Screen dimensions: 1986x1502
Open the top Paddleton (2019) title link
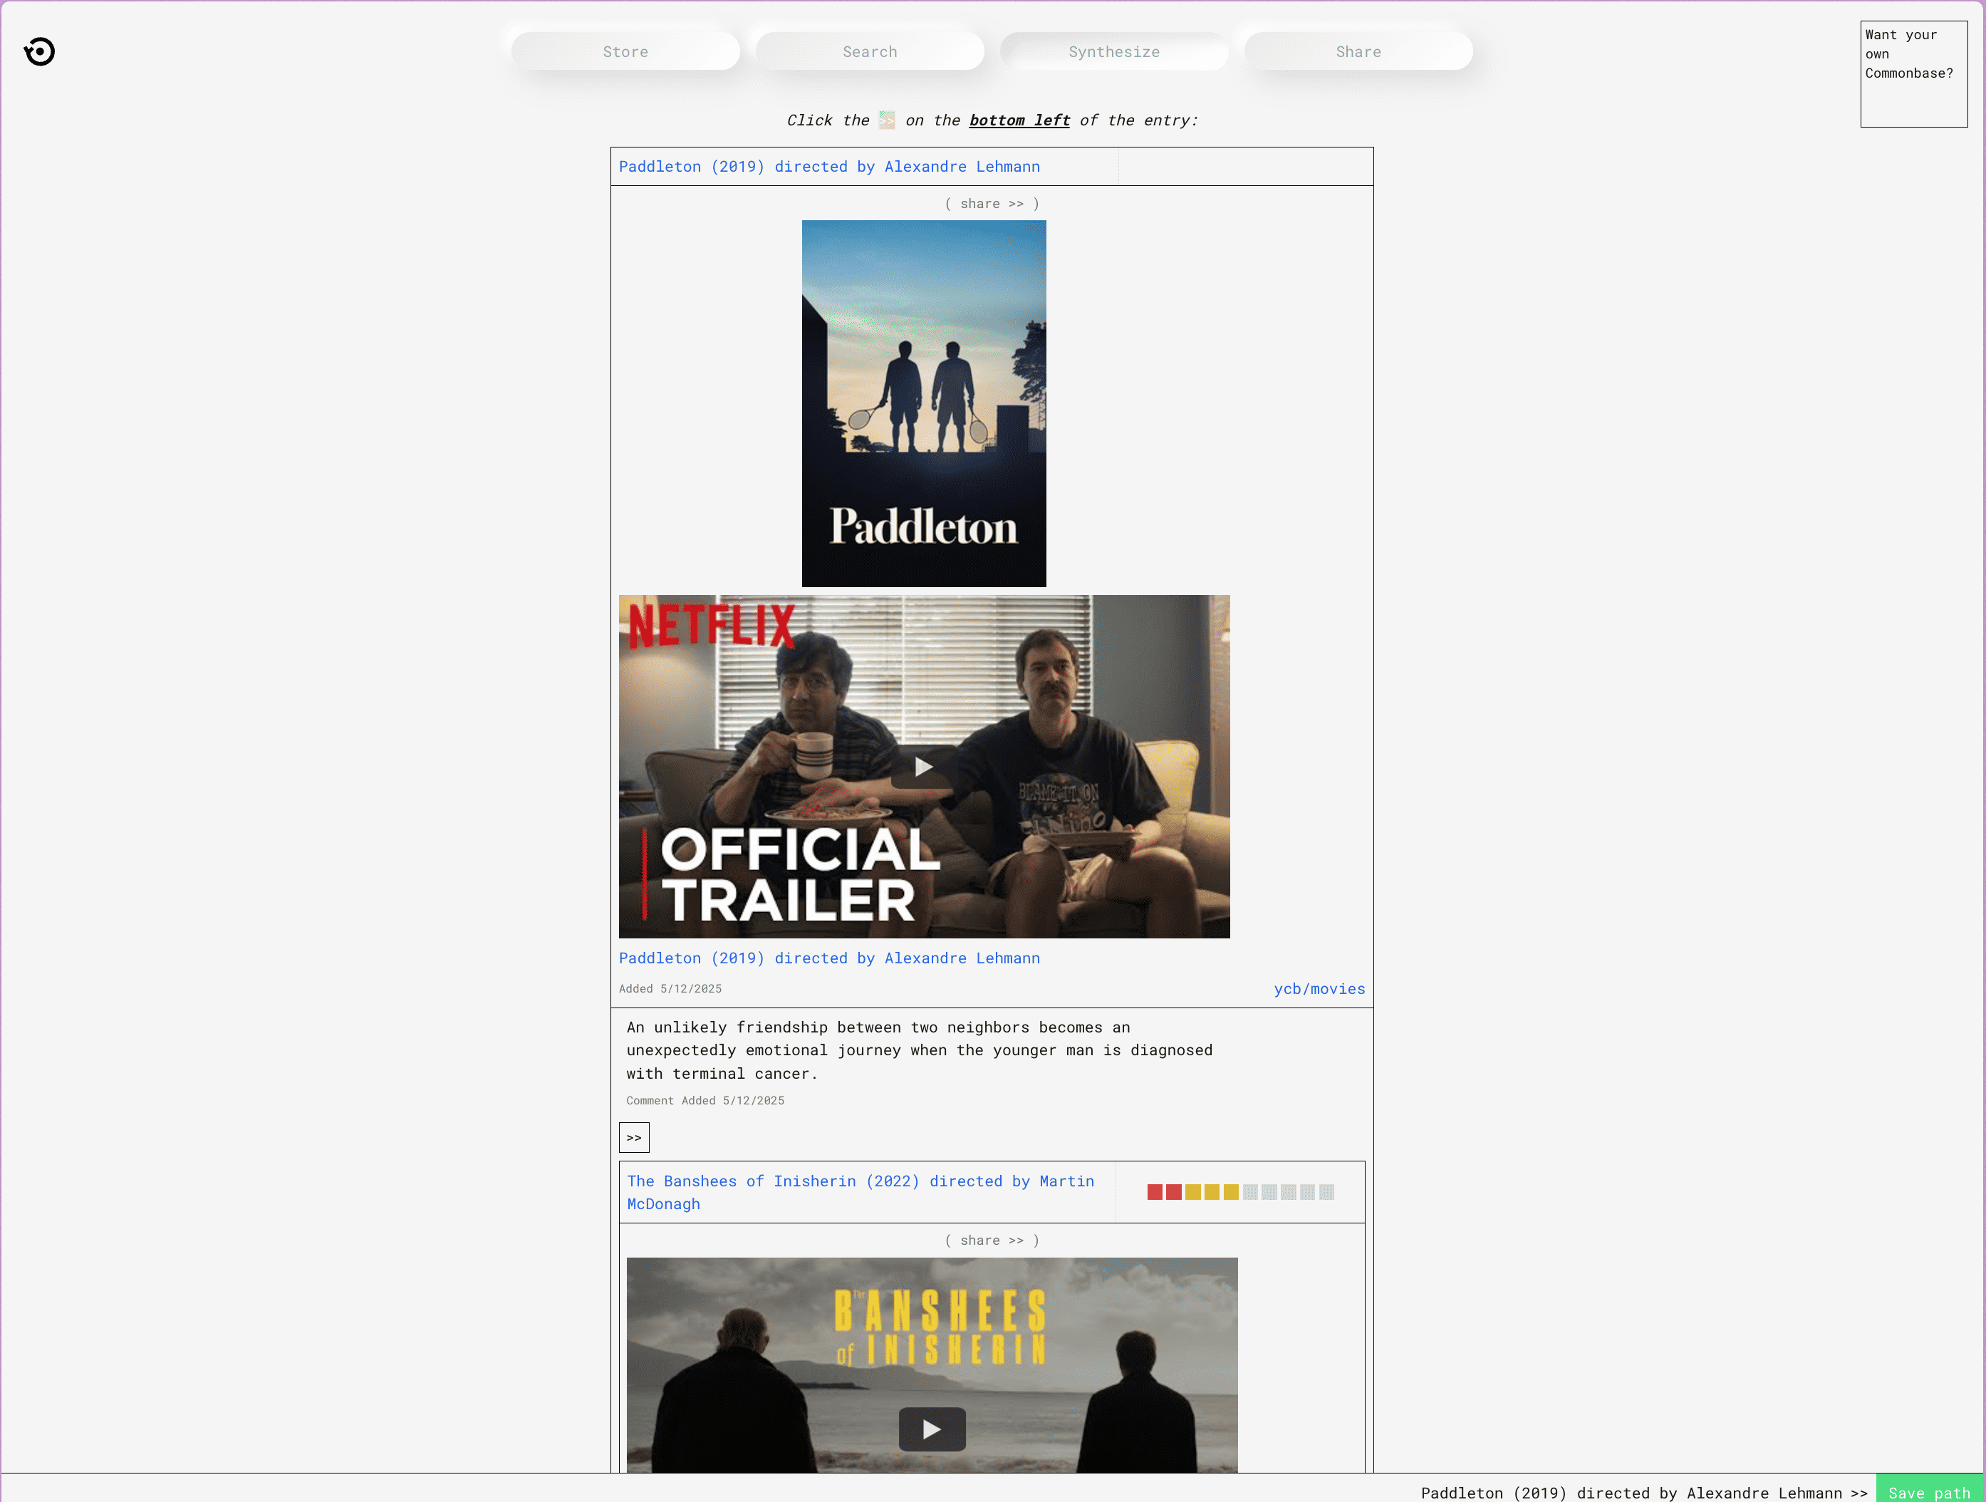pyautogui.click(x=828, y=167)
